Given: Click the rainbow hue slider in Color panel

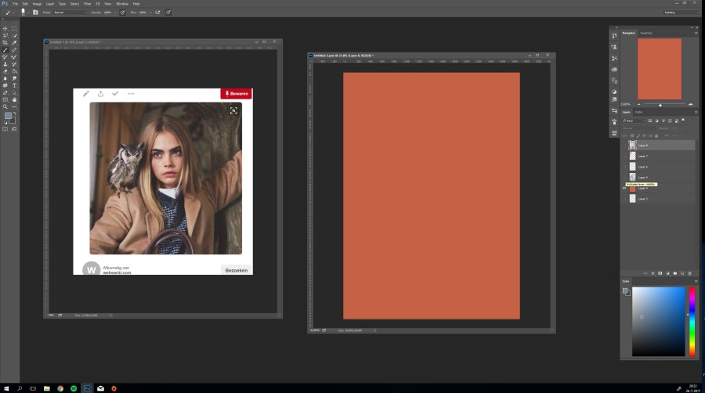Looking at the screenshot, I should [692, 321].
